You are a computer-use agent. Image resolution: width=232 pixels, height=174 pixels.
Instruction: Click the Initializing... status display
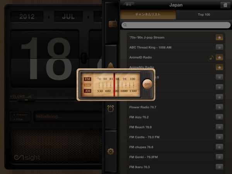point(67,116)
